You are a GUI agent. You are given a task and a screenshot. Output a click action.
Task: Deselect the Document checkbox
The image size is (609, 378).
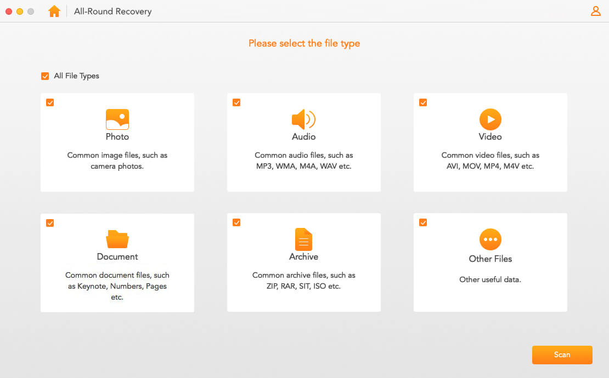[50, 222]
